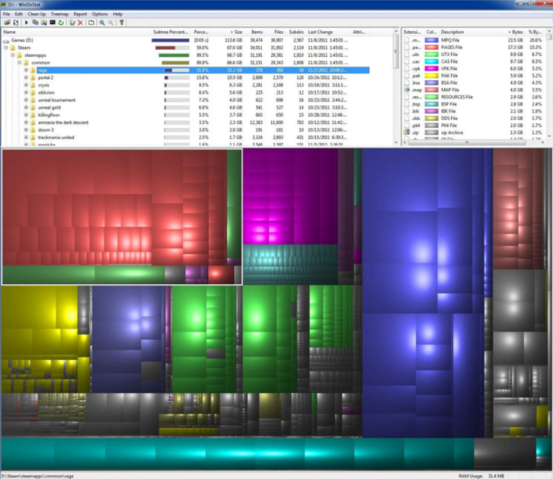This screenshot has height=479, width=553.
Task: Delete the selected item with the red X
Action: click(x=80, y=22)
